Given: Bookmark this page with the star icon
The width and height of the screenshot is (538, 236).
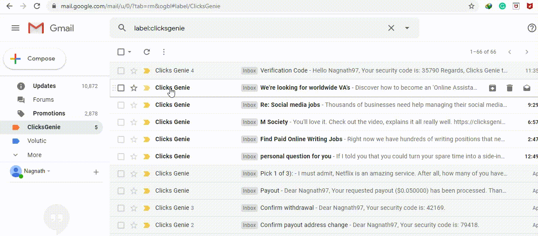Looking at the screenshot, I should click(472, 6).
